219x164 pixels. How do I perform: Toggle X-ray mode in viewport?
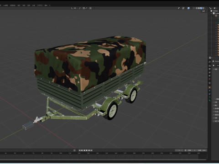[x=193, y=8]
